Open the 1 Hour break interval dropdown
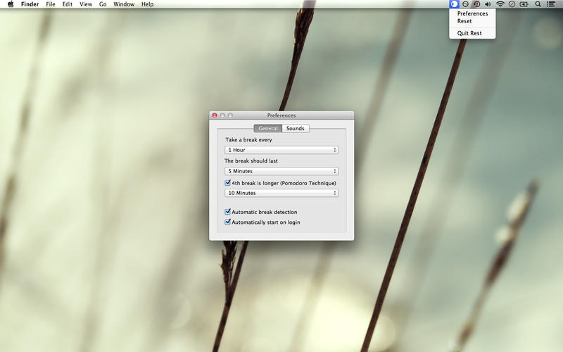Image resolution: width=563 pixels, height=352 pixels. [281, 150]
